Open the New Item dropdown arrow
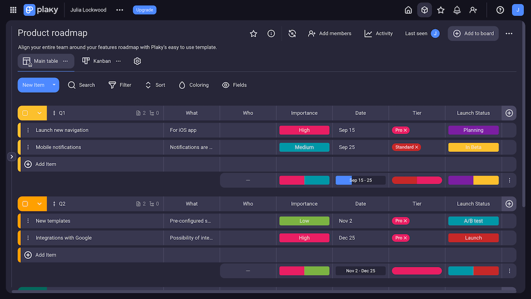 tap(53, 85)
